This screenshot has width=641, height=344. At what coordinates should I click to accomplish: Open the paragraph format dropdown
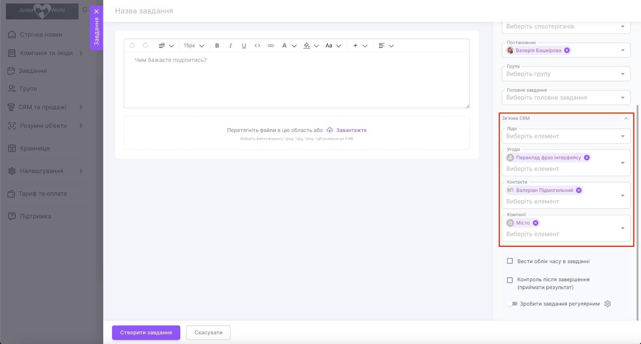(166, 46)
